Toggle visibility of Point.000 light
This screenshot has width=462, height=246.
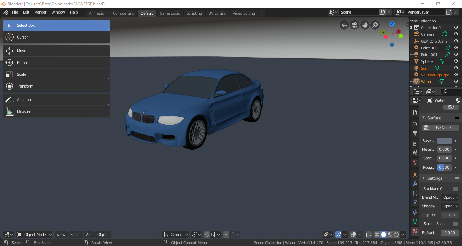[456, 48]
